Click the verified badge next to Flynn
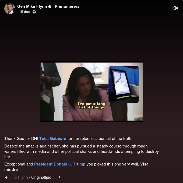The height and width of the screenshot is (183, 183). coord(50,7)
